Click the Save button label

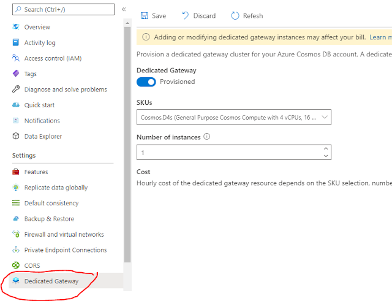click(159, 16)
